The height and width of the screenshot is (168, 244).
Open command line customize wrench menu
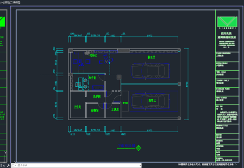[8, 166]
